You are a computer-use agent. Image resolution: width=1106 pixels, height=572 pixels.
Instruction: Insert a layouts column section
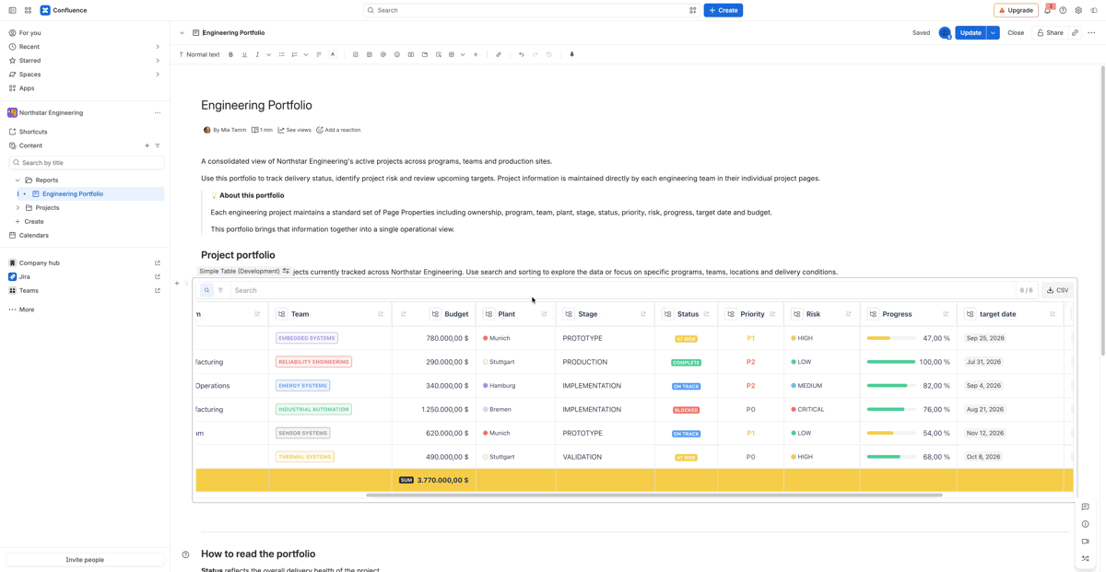pyautogui.click(x=411, y=54)
